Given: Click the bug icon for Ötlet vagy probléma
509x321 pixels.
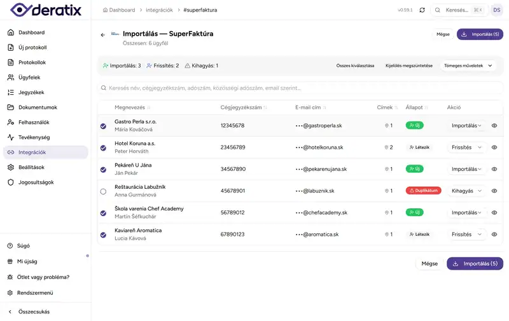Looking at the screenshot, I should coord(10,277).
